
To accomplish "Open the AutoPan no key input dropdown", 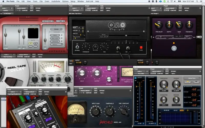I will pos(7,14).
